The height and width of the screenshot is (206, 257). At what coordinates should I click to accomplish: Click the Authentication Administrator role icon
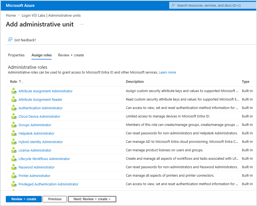click(14, 108)
